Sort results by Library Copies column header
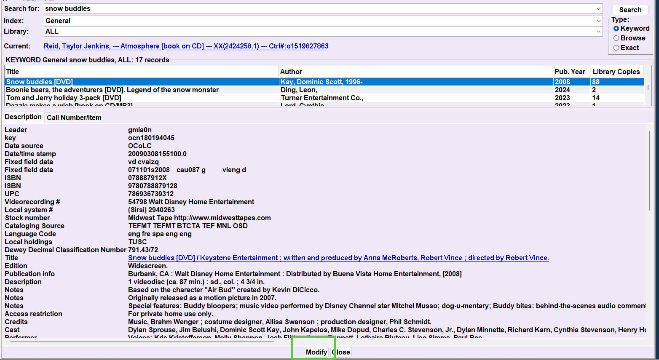The width and height of the screenshot is (659, 360). coord(617,72)
